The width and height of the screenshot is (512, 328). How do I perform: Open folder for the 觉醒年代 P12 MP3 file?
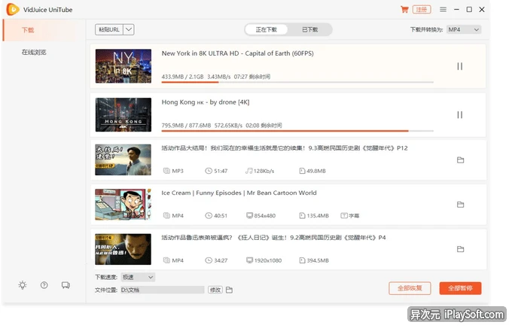click(x=460, y=160)
